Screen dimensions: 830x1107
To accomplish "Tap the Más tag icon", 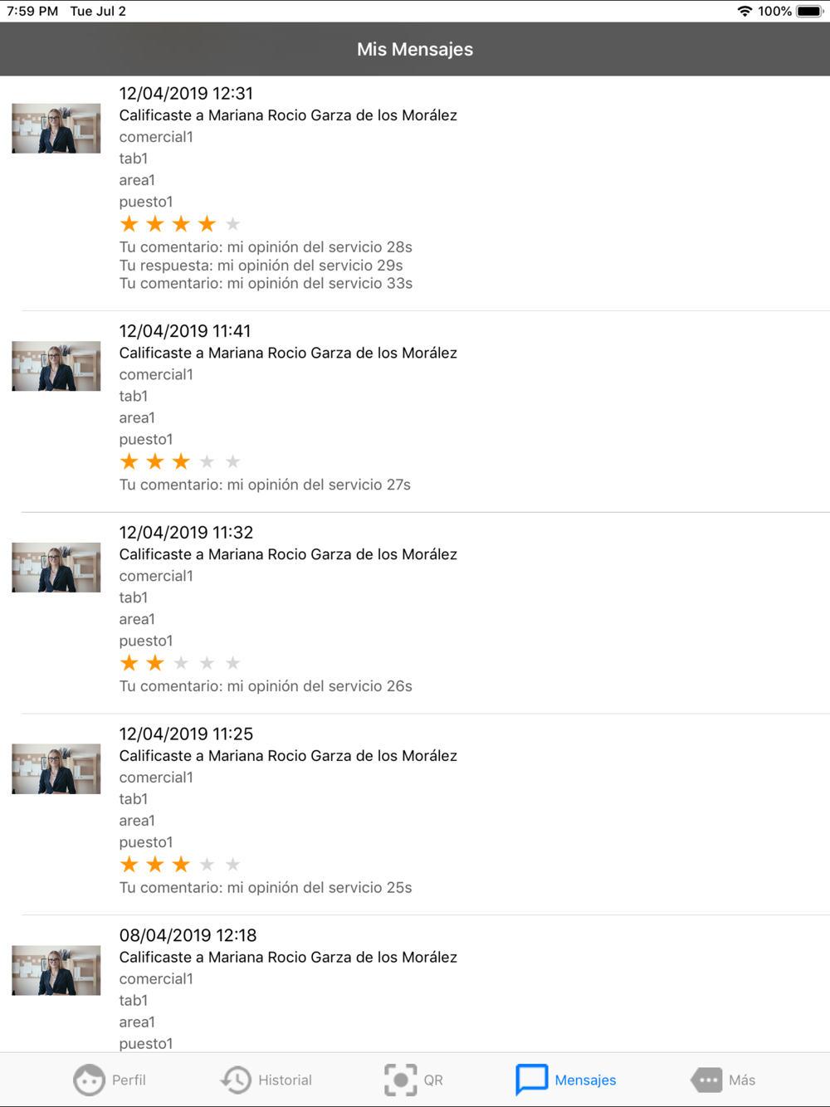I will point(706,1080).
